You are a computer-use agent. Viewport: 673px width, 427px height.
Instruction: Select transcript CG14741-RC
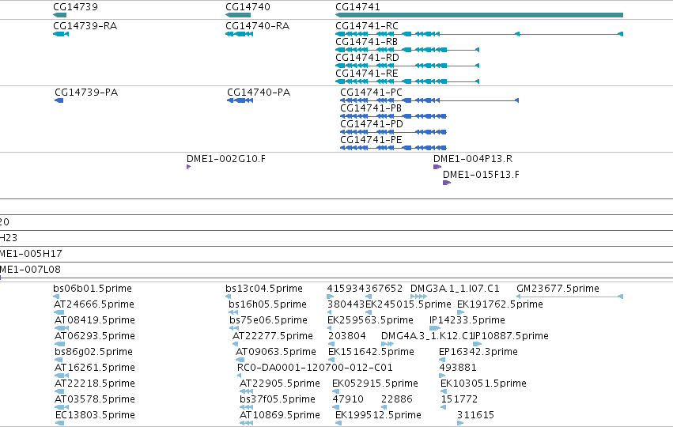[367, 26]
